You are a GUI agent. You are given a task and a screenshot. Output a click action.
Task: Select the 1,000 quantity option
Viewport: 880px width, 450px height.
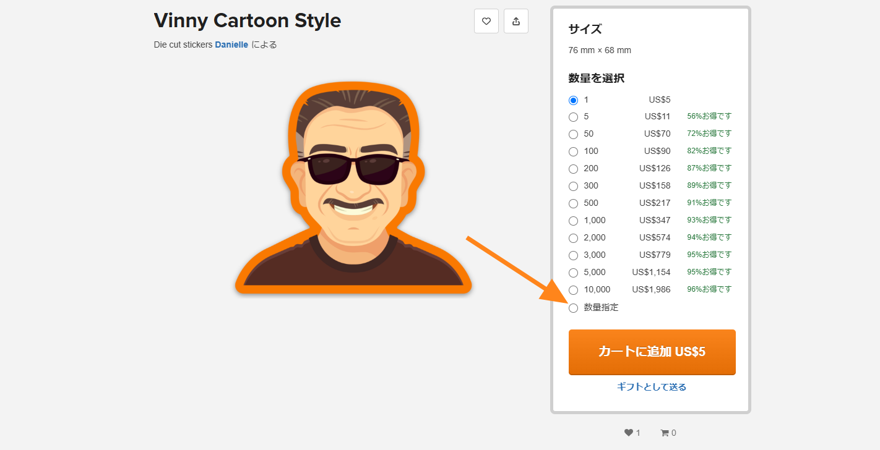click(x=573, y=221)
